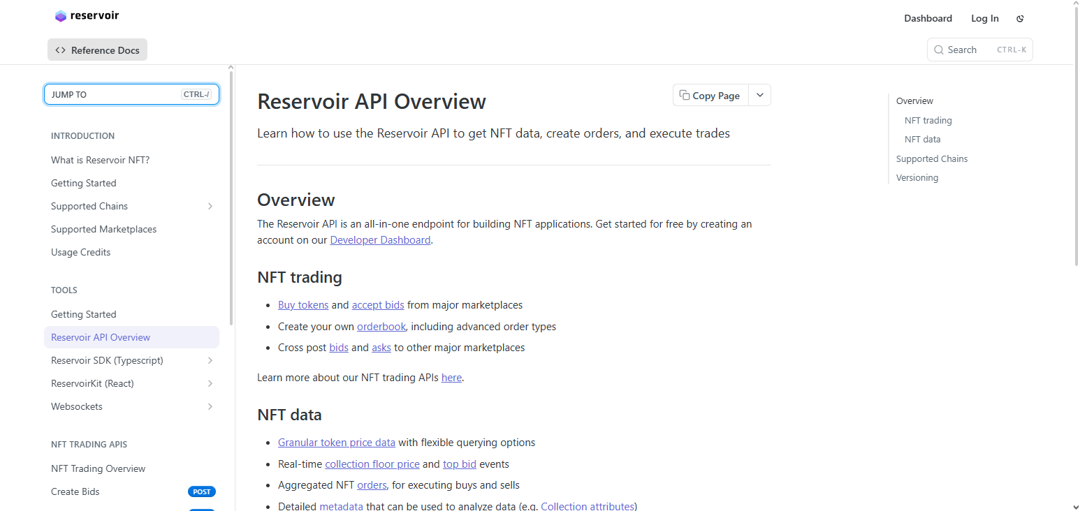Image resolution: width=1080 pixels, height=511 pixels.
Task: Jump to Versioning in contents
Action: (x=917, y=178)
